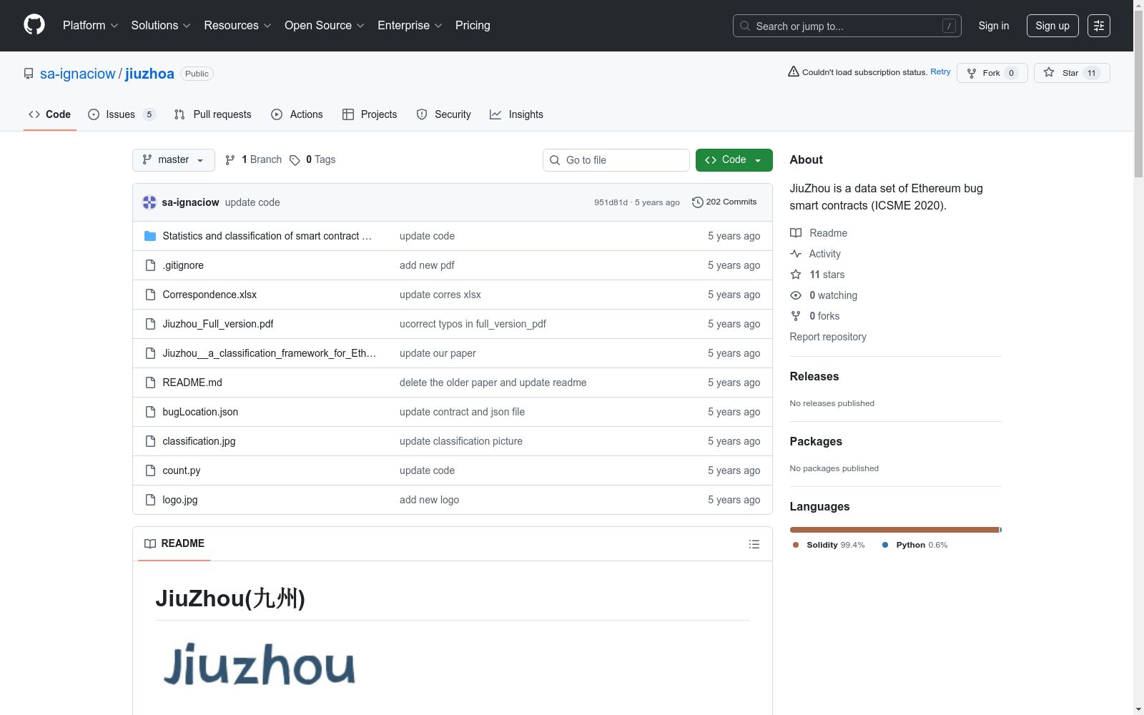This screenshot has height=715, width=1144.
Task: Switch to the Pull requests tab
Action: [x=213, y=114]
